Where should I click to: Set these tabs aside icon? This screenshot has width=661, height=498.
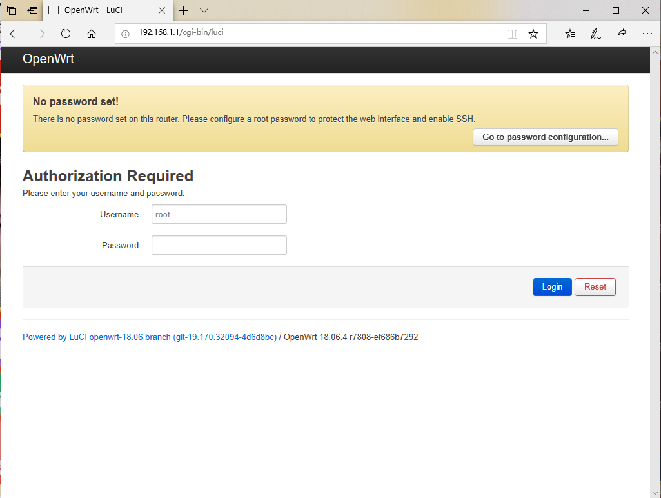pyautogui.click(x=32, y=10)
